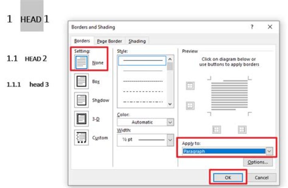Click the Style list scroll down arrow
Screen dimensions: 288x188
[x=170, y=104]
